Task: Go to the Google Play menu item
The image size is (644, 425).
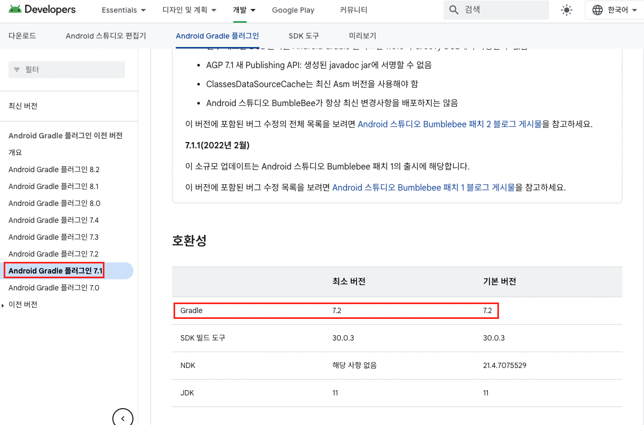Action: (x=293, y=10)
